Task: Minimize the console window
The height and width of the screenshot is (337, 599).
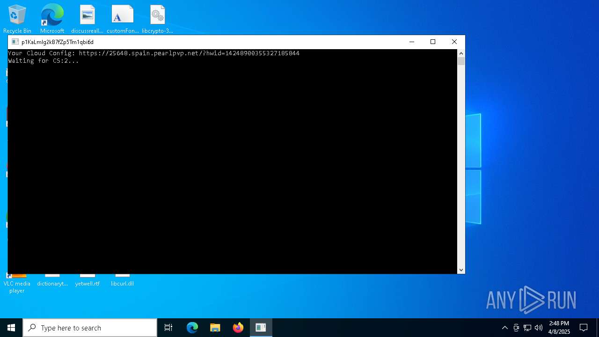Action: click(x=412, y=42)
